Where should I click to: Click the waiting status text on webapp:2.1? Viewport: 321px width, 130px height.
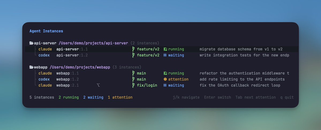[176, 85]
